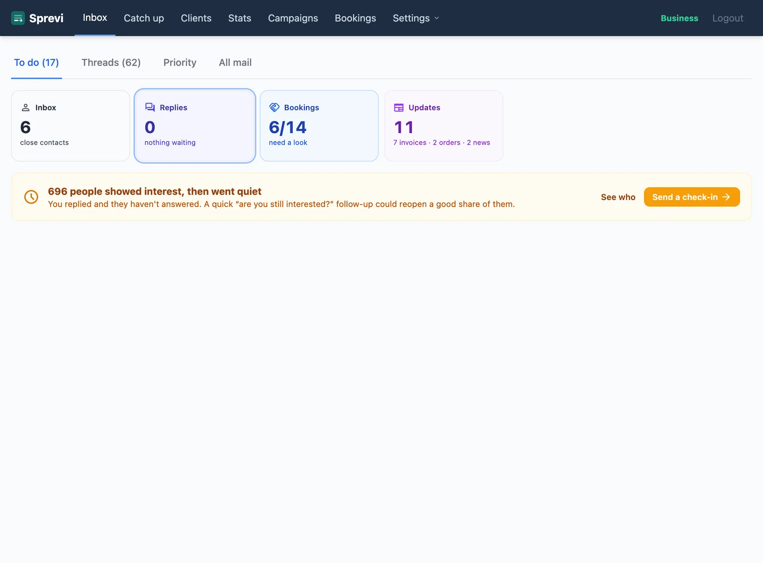Click the Business plan link
763x563 pixels.
point(679,18)
